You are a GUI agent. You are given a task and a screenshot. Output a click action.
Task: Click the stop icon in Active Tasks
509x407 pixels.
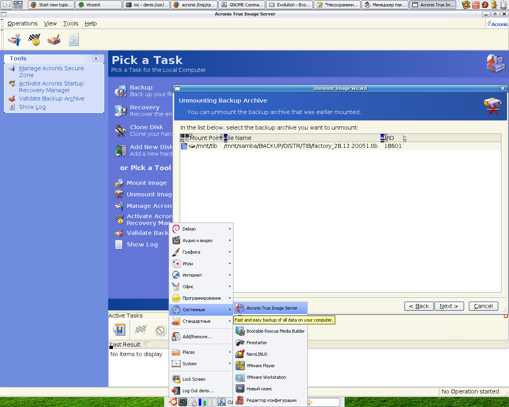(x=160, y=330)
